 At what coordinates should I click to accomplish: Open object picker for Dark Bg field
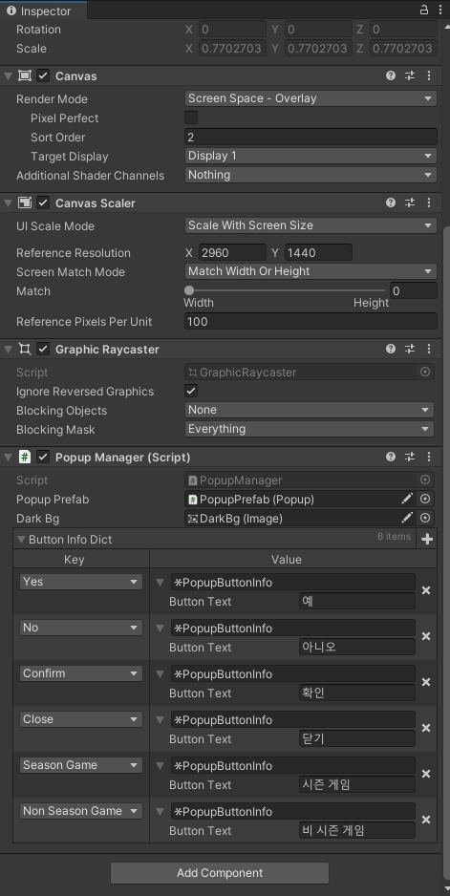coord(425,518)
